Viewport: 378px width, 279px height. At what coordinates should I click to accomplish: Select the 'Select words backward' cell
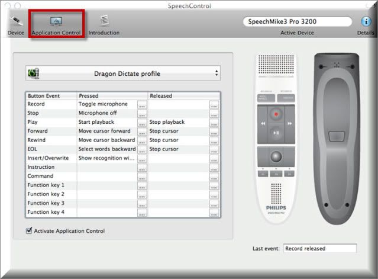[x=107, y=149]
